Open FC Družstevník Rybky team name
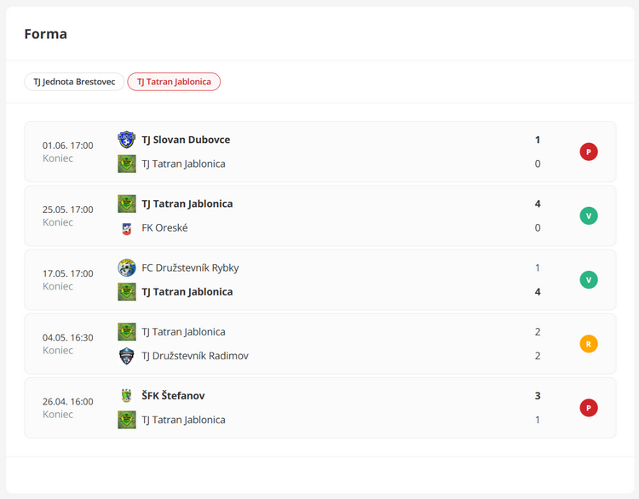 (190, 268)
